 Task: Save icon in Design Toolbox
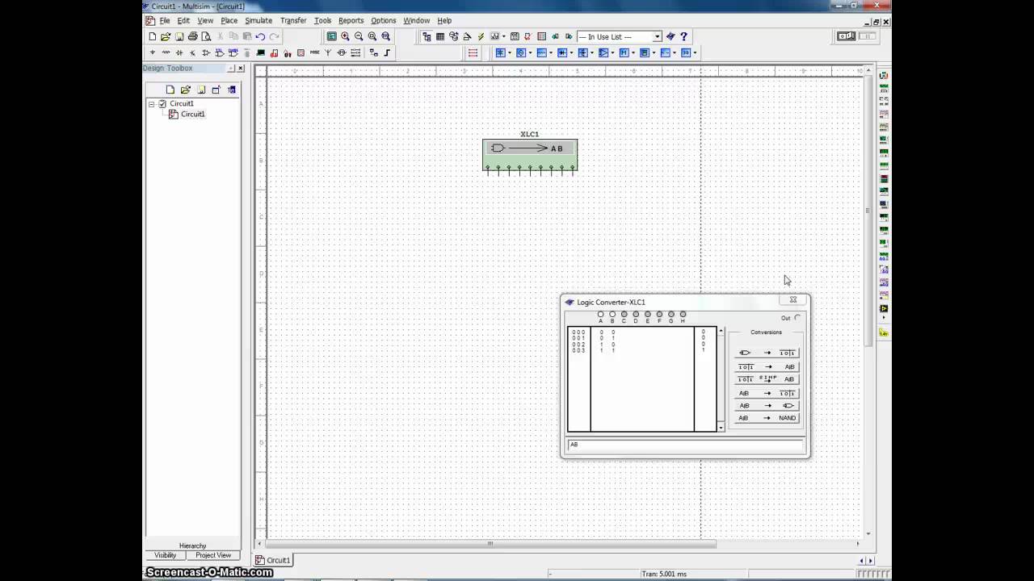click(201, 90)
